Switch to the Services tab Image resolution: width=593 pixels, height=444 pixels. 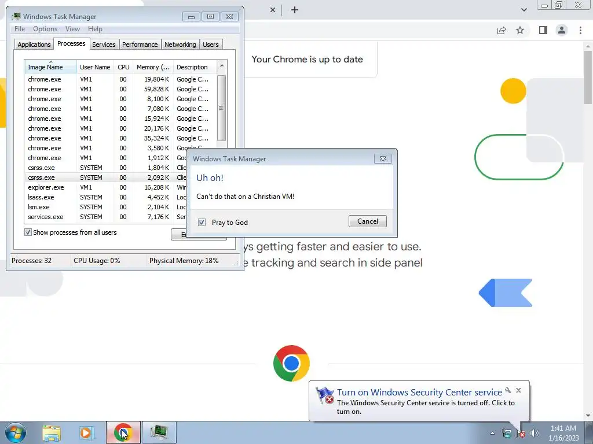point(104,45)
